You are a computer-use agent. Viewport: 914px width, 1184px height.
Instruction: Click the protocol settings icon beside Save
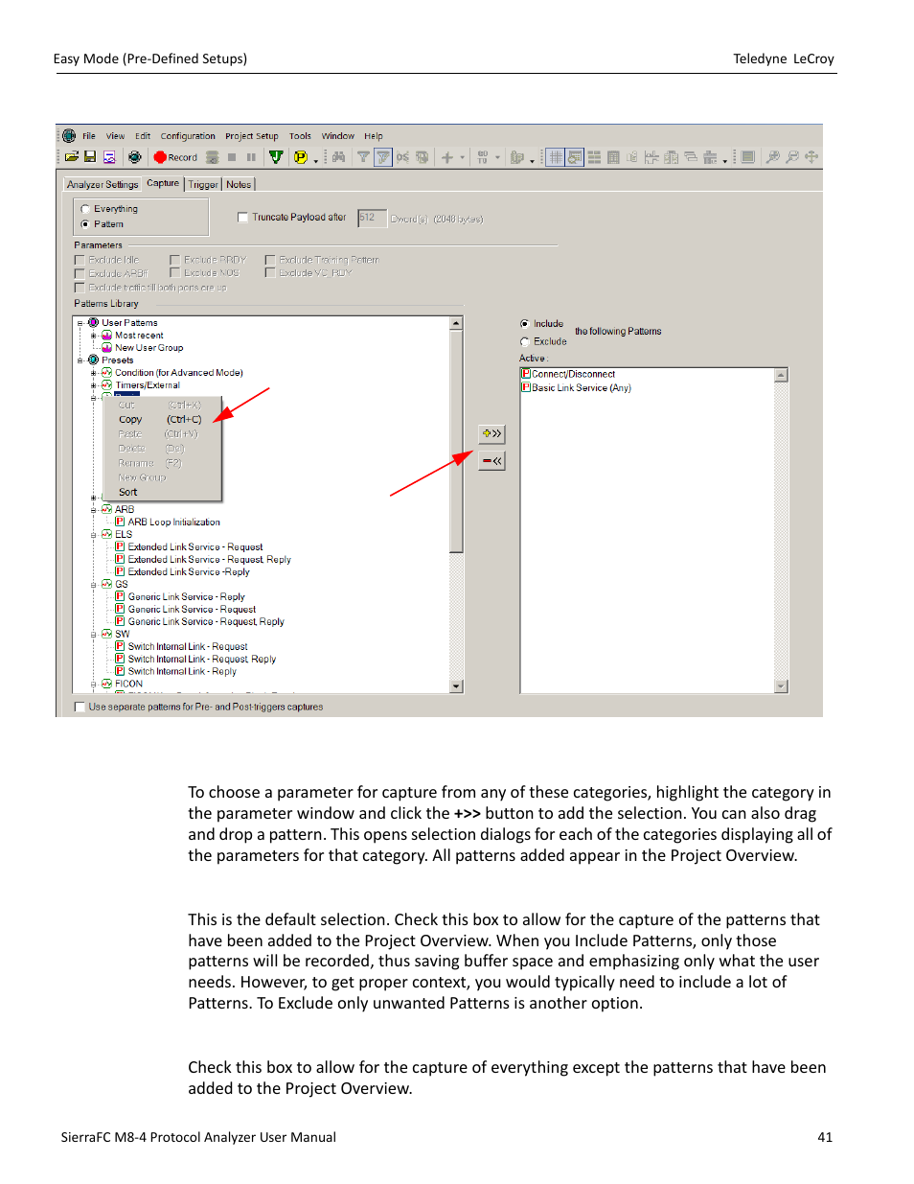click(109, 157)
